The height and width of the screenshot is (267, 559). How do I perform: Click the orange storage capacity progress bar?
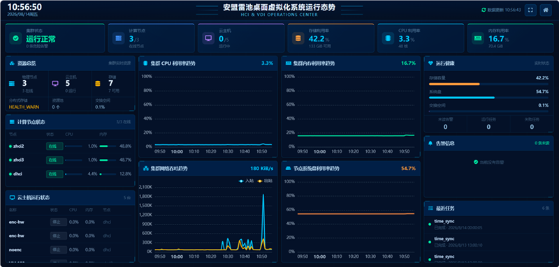coord(454,84)
